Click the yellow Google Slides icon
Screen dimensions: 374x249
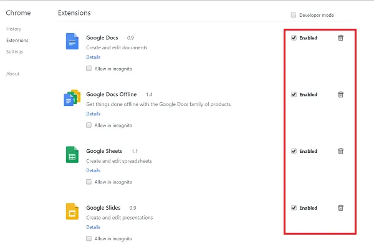pos(72,211)
